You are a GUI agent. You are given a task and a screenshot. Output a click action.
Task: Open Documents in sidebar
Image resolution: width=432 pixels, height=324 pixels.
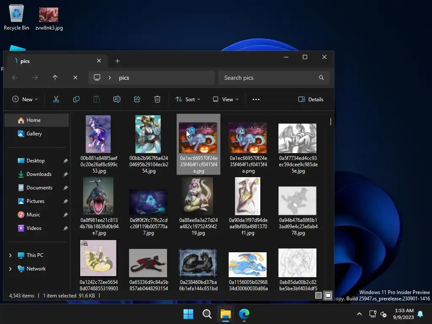(x=37, y=188)
